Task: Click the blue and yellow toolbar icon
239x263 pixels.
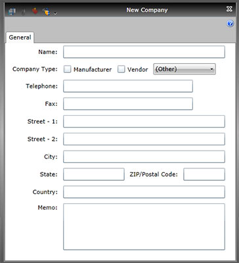Action: (x=47, y=11)
